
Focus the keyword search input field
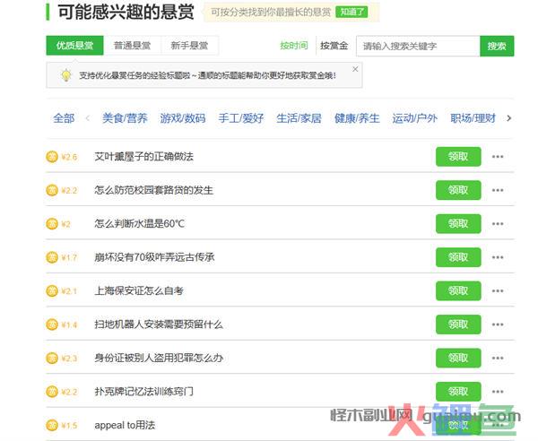(x=418, y=46)
